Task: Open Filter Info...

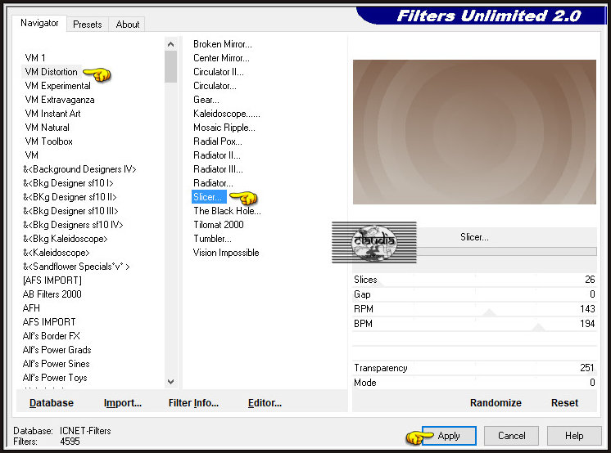Action: pos(193,403)
